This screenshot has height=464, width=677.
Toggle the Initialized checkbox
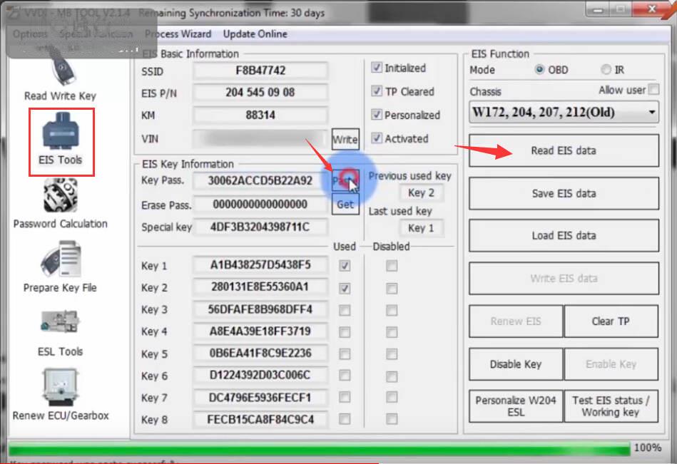[377, 67]
